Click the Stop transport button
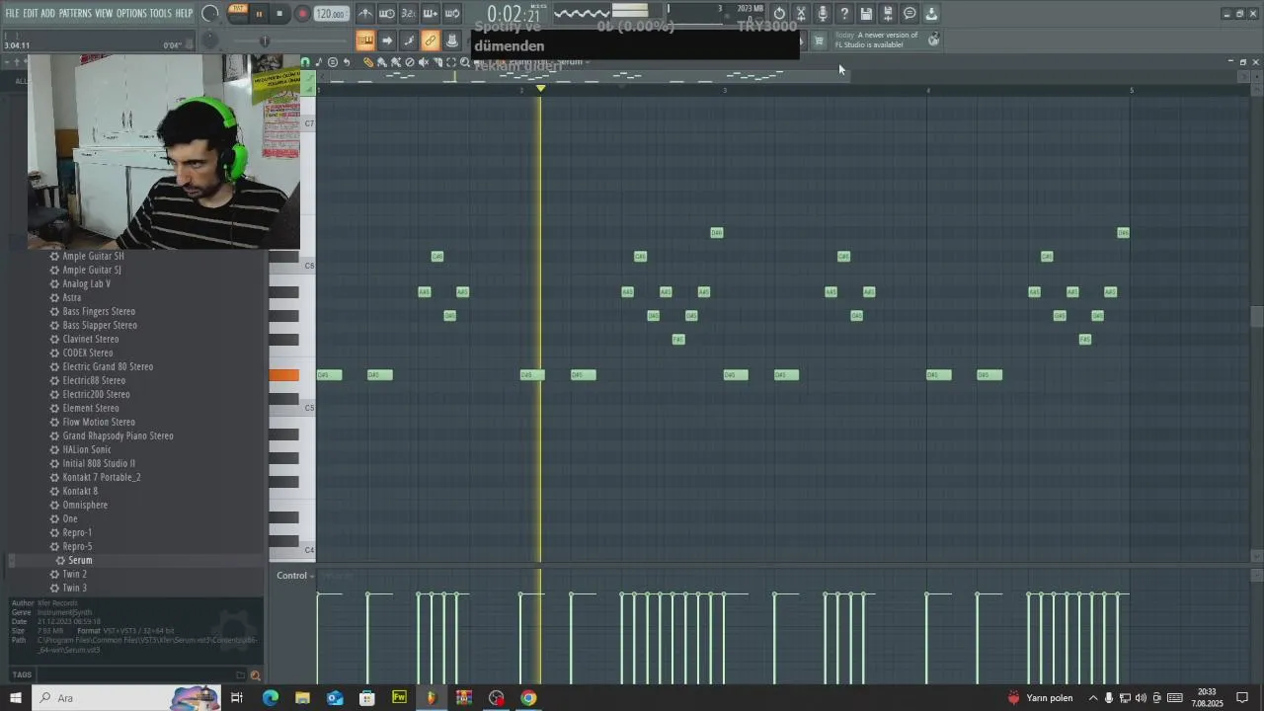The width and height of the screenshot is (1264, 711). (279, 14)
